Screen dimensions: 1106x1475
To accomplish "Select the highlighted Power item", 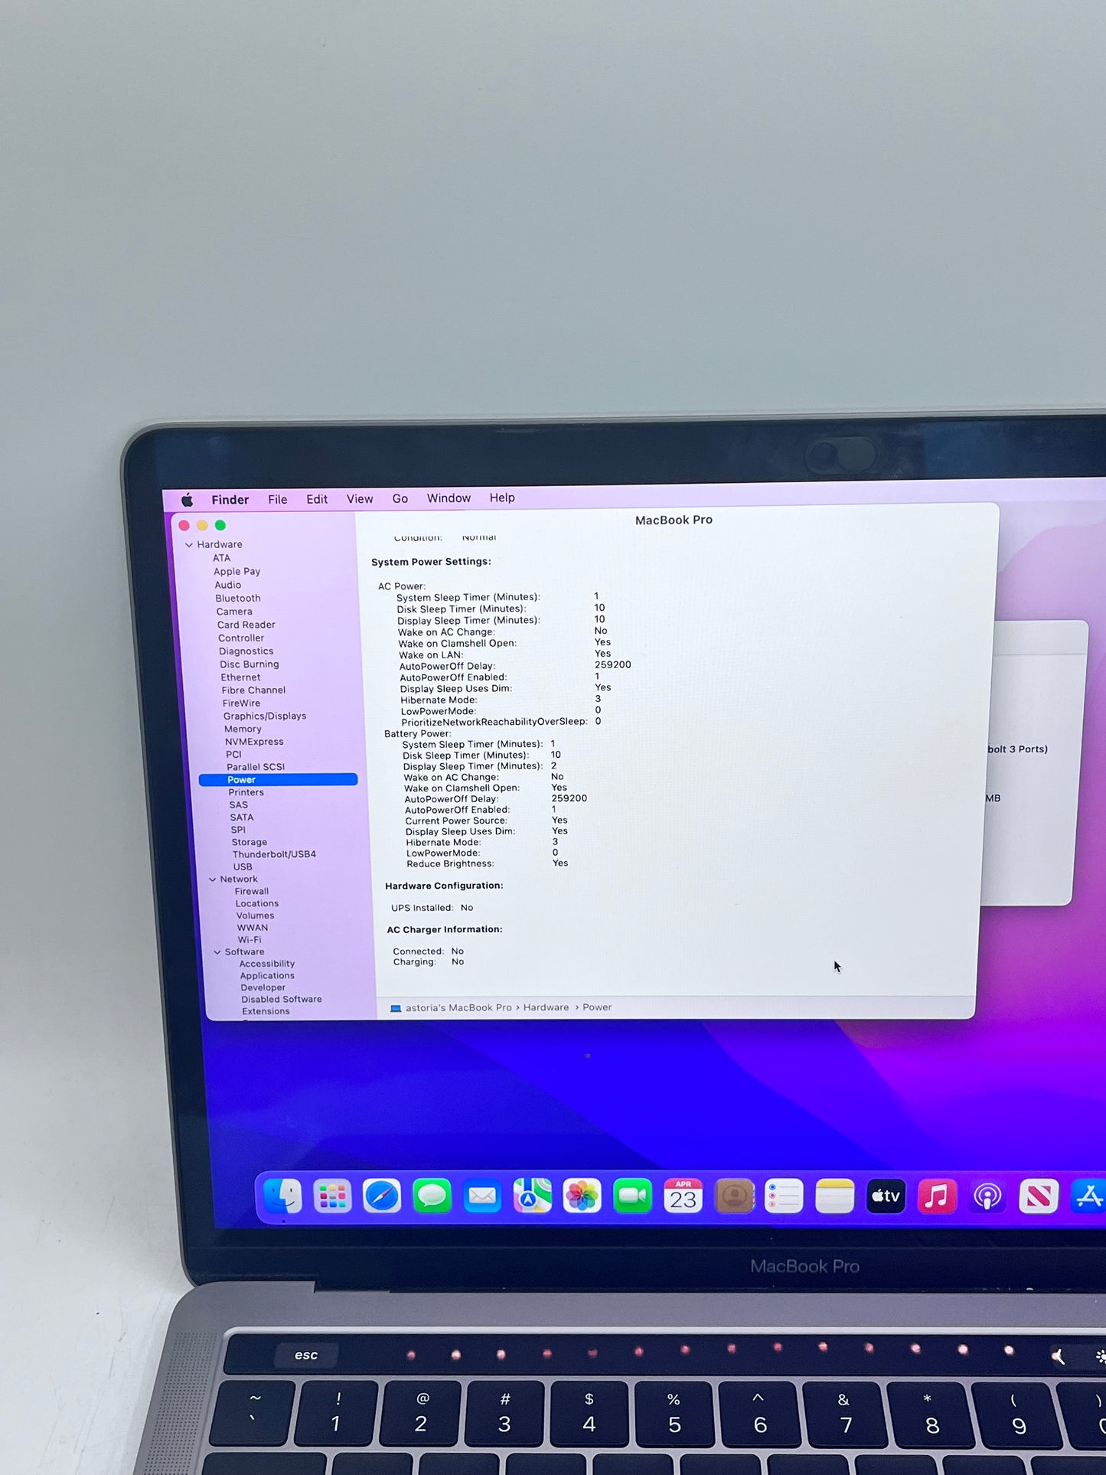I will (x=278, y=780).
